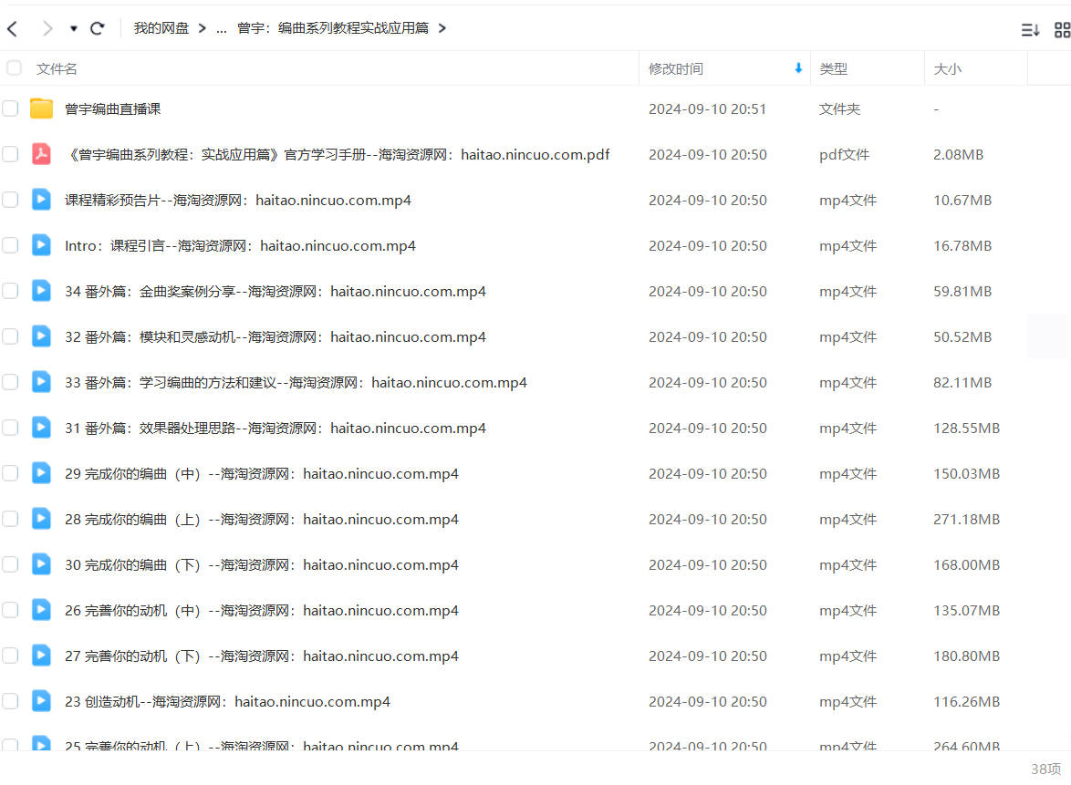Click video icon of Intro：课程引言
The image size is (1071, 785).
coord(41,245)
